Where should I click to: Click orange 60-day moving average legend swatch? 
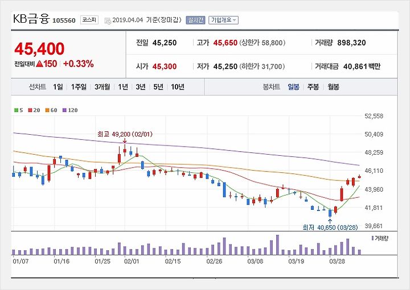pyautogui.click(x=47, y=110)
